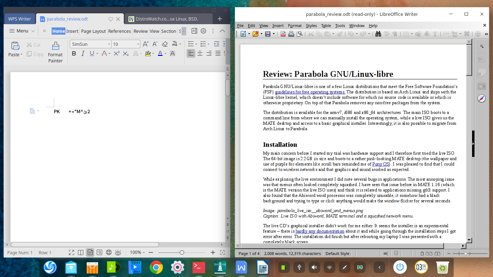The image size is (493, 277).
Task: Set center alignment in WPS Writer
Action: [200, 53]
